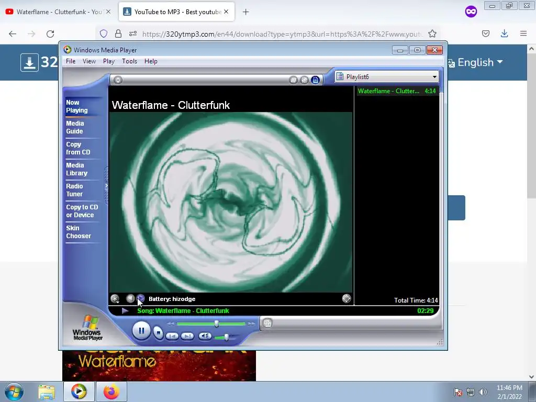
Task: Click the 320ytmp3 site logo download icon
Action: 29,63
